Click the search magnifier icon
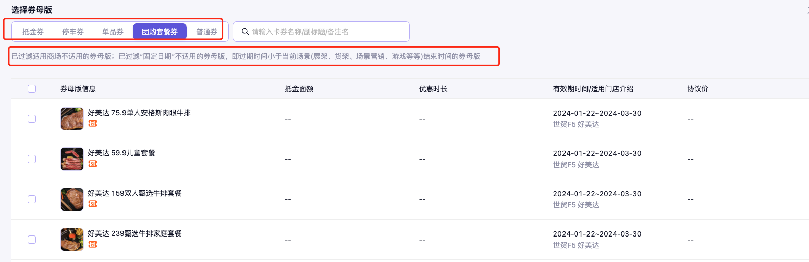The width and height of the screenshot is (809, 262). (x=246, y=32)
